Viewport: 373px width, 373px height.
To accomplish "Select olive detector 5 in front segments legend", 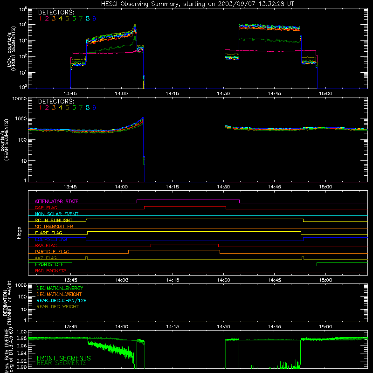I will 67,19.
